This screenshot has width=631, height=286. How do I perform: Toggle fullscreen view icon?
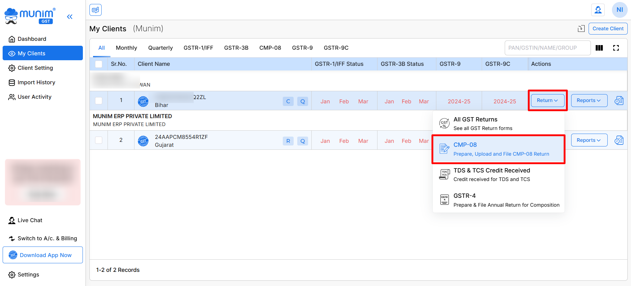tap(616, 48)
